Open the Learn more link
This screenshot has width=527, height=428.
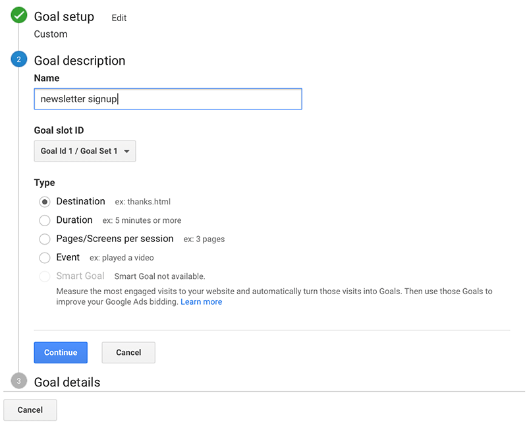[x=201, y=302]
